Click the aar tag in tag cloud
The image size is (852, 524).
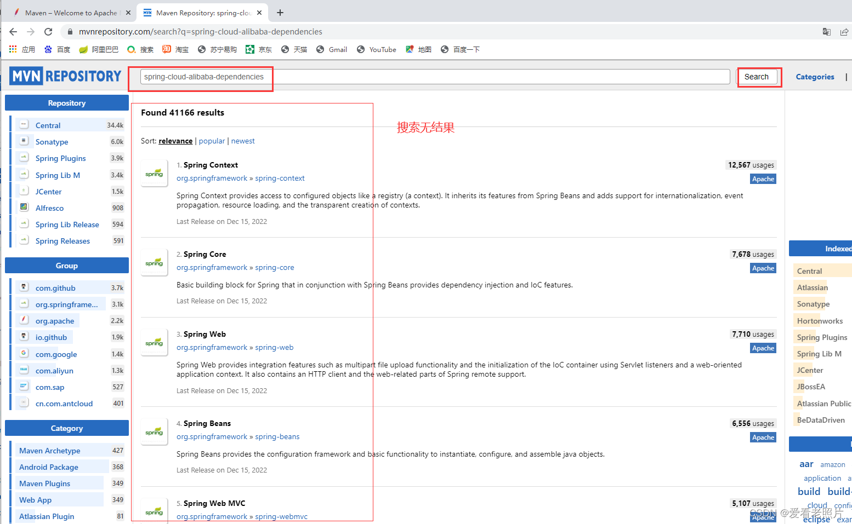806,464
